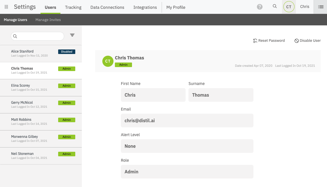Switch to the Tracking tab
Screen dimensions: 327x187
click(x=73, y=7)
